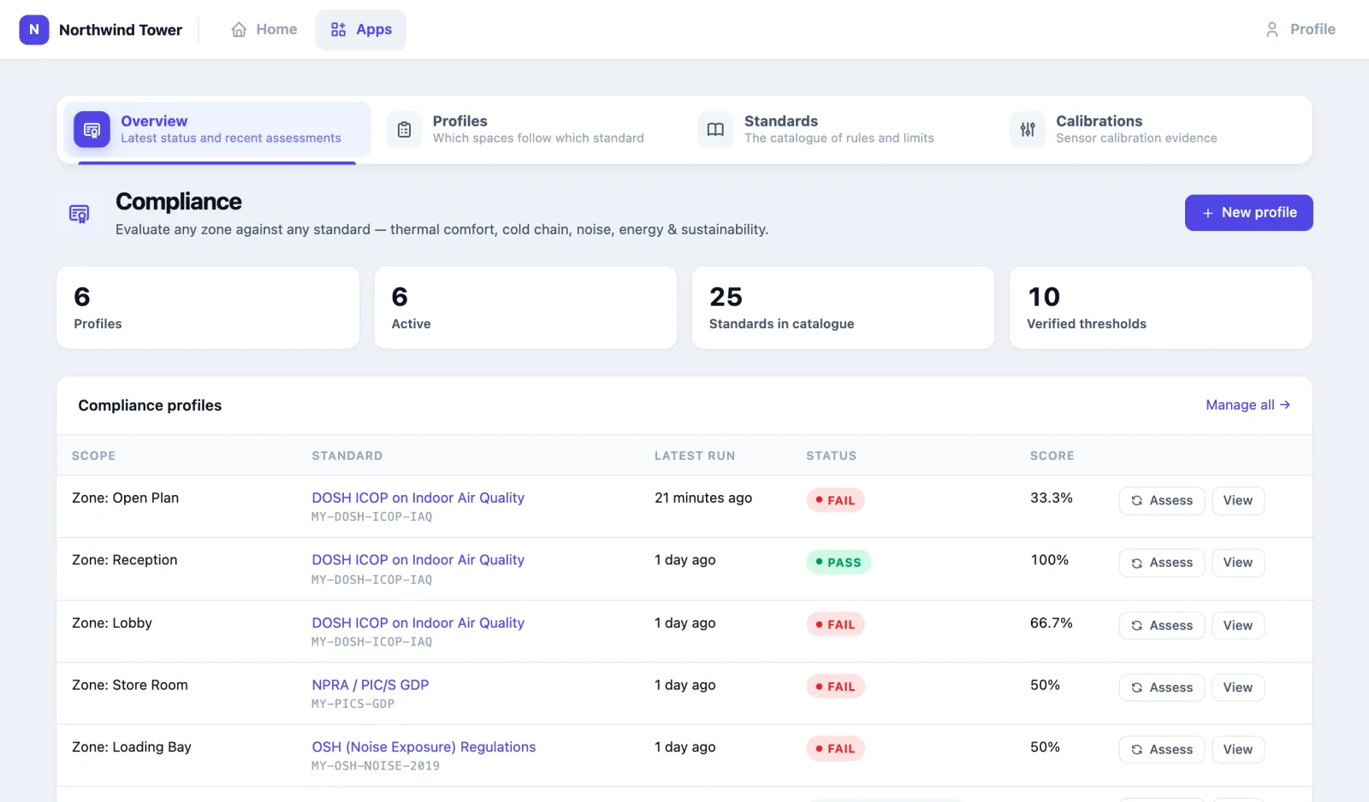This screenshot has height=802, width=1369.
Task: Click the Compliance heading certificate icon
Action: (x=80, y=214)
